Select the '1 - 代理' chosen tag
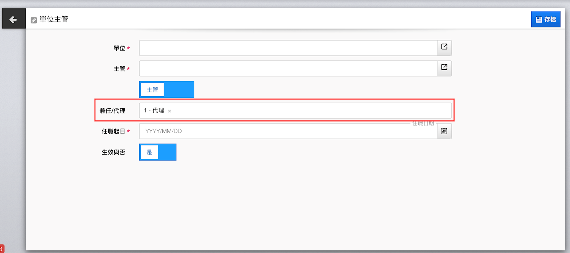 click(154, 111)
